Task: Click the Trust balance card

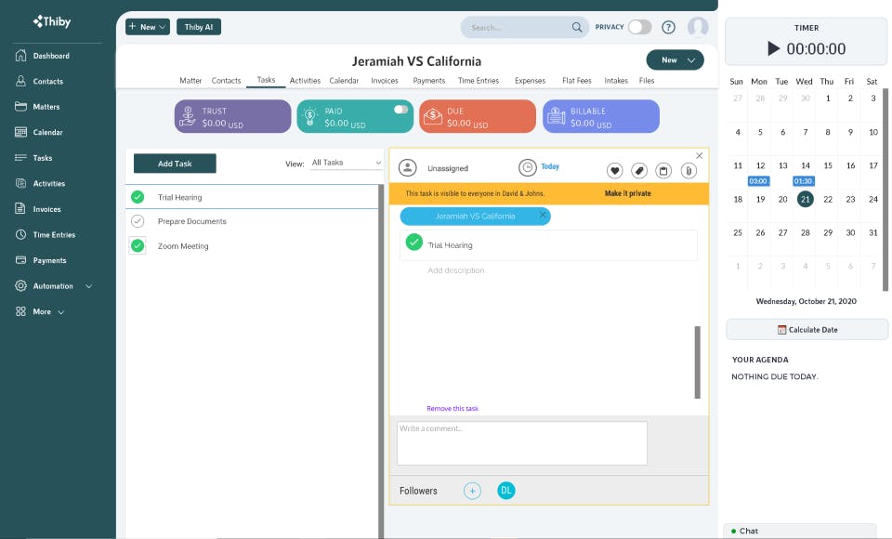Action: pyautogui.click(x=232, y=116)
